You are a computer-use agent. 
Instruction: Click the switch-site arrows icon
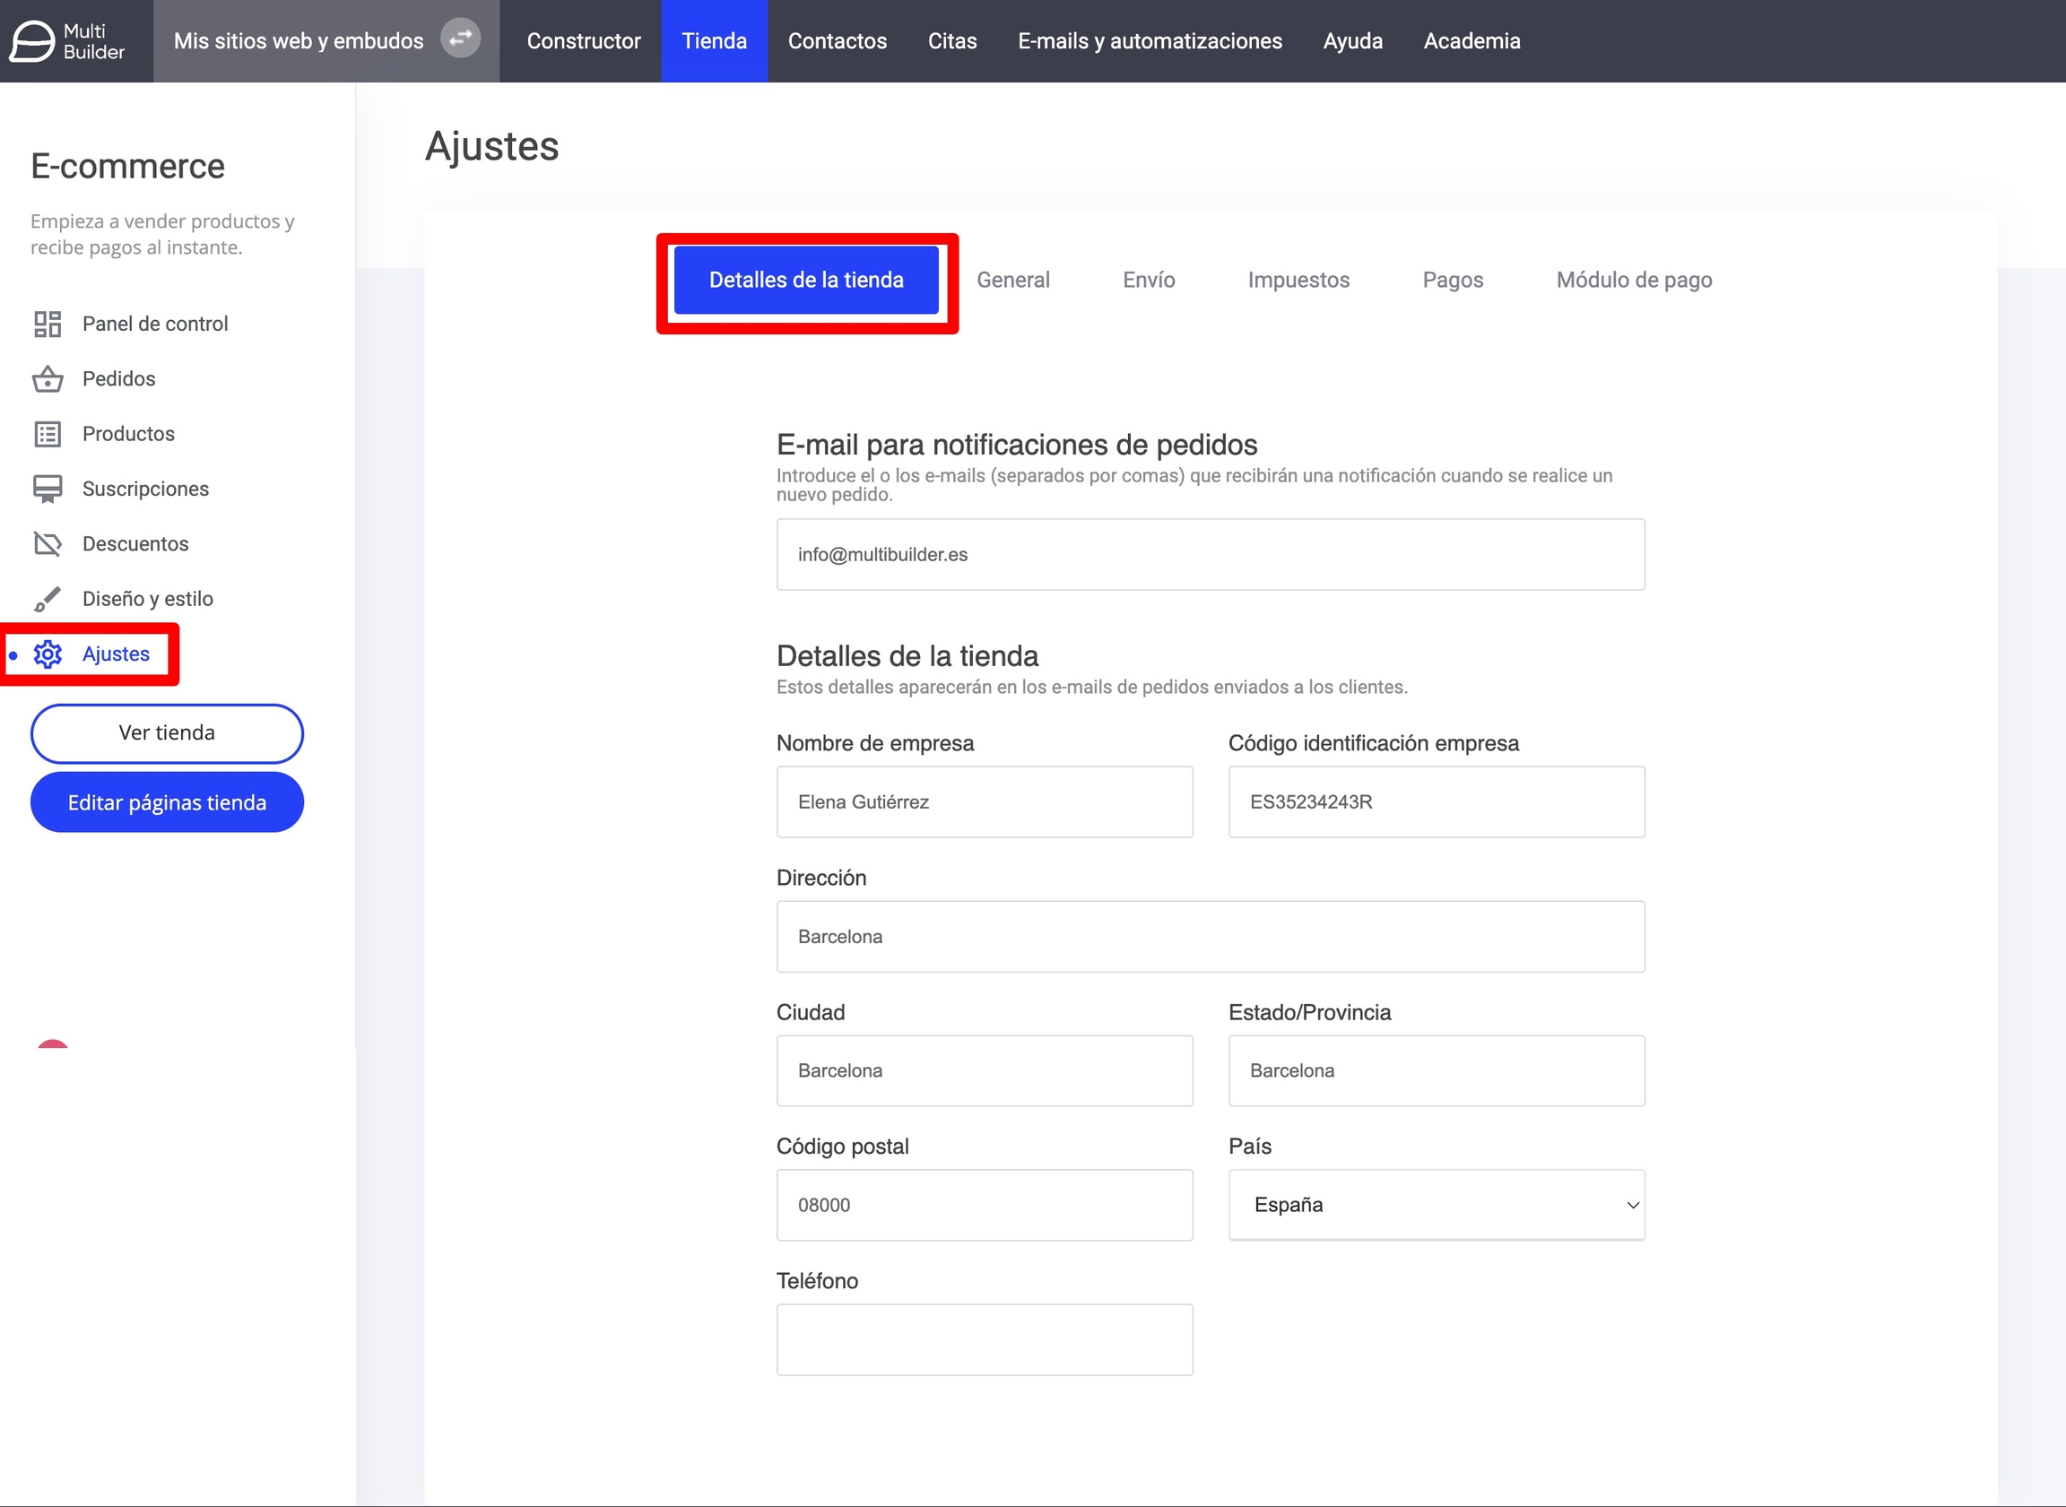(x=461, y=39)
